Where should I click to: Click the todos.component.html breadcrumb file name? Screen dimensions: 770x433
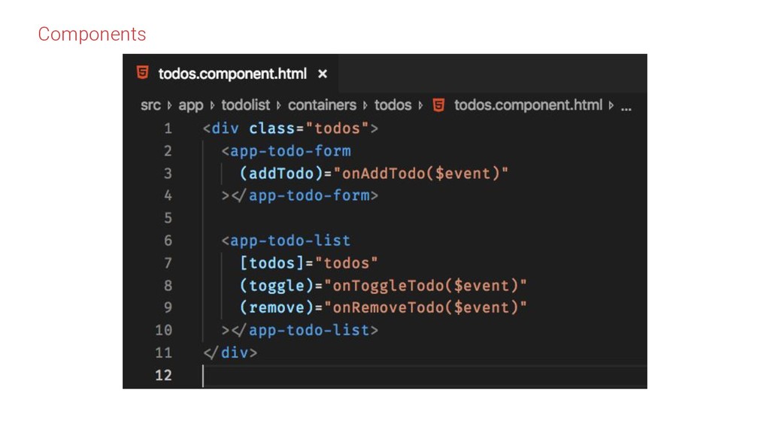528,105
